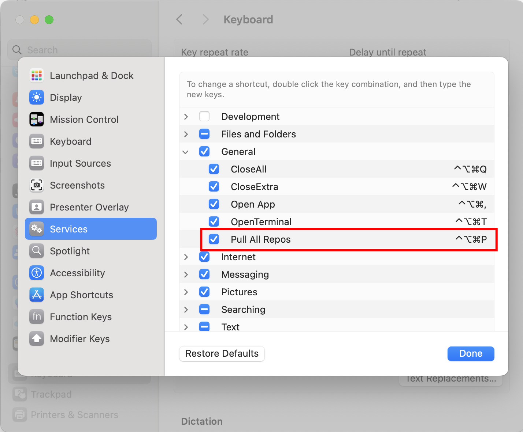
Task: Click the Launchpad & Dock icon
Action: tap(37, 76)
